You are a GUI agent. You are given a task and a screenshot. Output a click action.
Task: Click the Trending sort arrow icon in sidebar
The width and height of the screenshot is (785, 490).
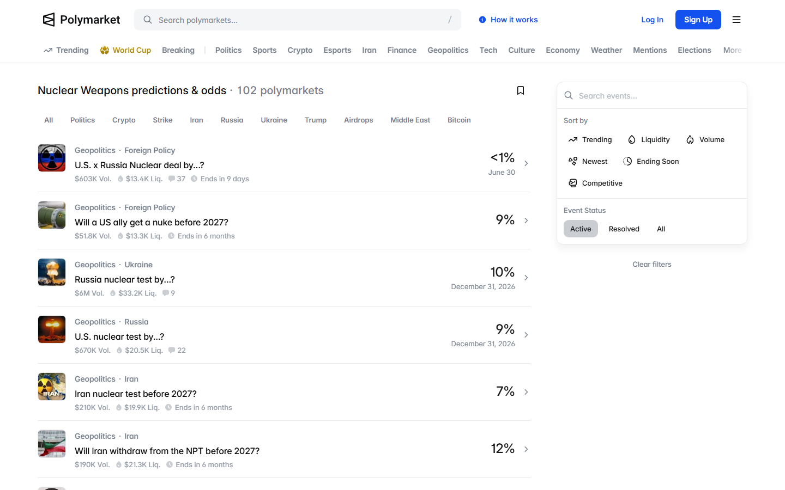click(x=573, y=139)
